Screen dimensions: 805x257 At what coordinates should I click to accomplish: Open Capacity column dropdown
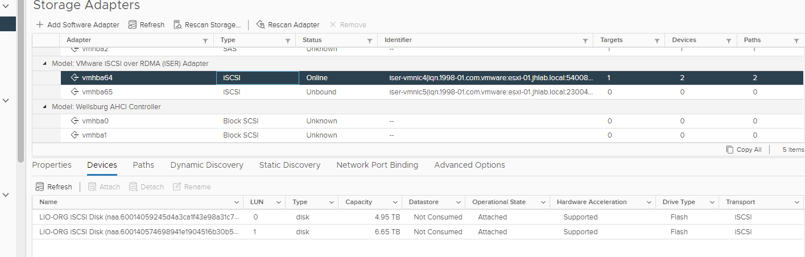(394, 202)
